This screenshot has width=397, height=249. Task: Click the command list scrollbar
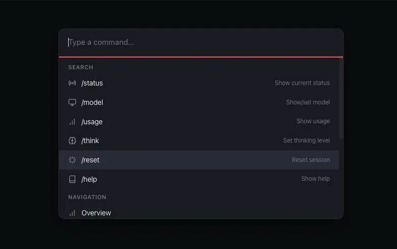(341, 98)
